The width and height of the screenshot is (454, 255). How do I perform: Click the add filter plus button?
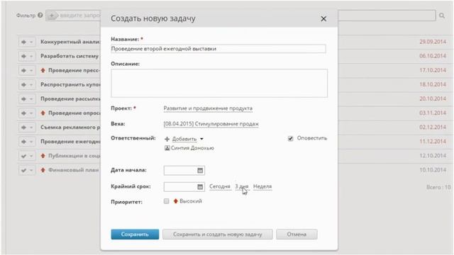click(52, 16)
